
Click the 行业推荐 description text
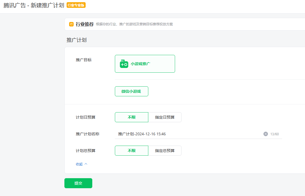coord(134,24)
